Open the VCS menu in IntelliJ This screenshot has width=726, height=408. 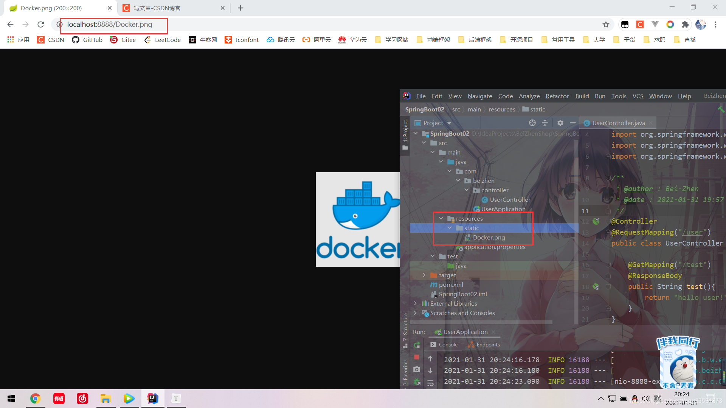[638, 96]
